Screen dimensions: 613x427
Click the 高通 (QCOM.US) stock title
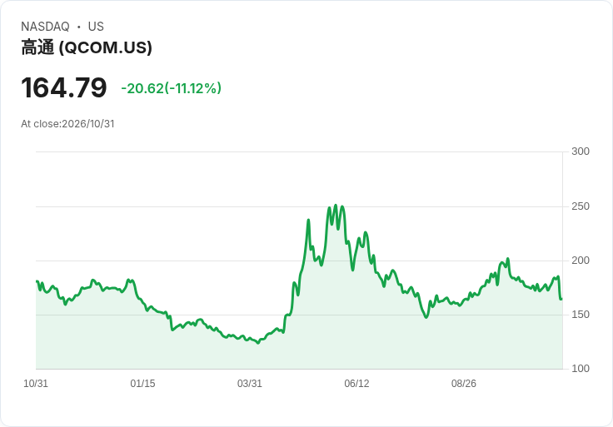[x=87, y=47]
